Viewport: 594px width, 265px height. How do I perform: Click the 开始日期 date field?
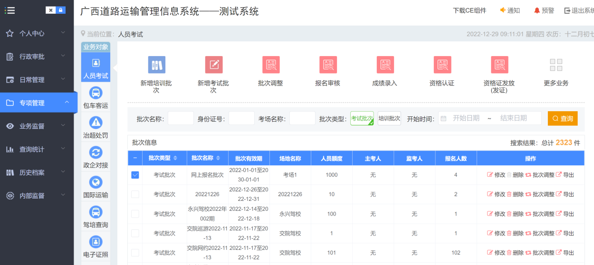pyautogui.click(x=466, y=118)
